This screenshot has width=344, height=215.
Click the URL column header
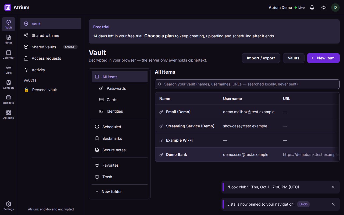click(286, 99)
